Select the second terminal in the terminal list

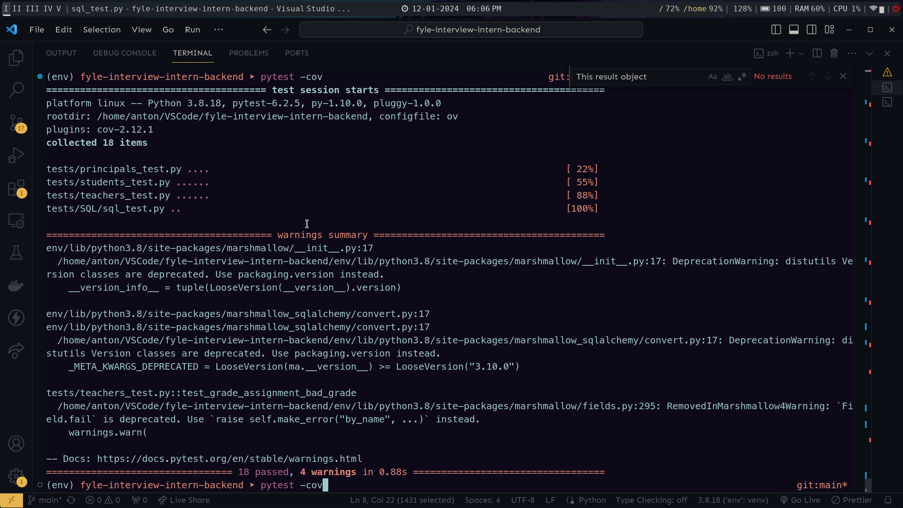point(887,102)
